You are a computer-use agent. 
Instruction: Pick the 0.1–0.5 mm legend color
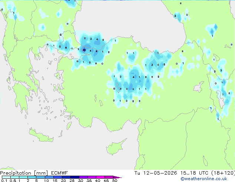pyautogui.click(x=6, y=177)
